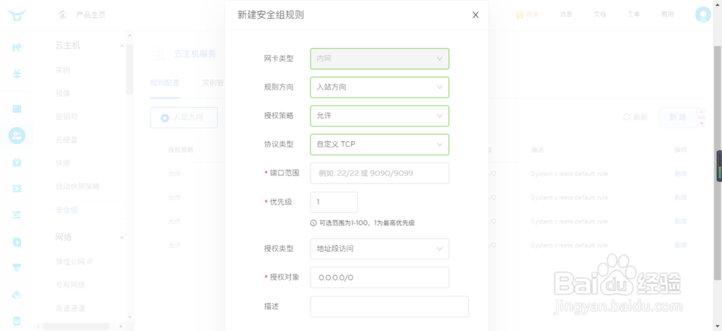
Task: Select the 入站方向 radio button
Action: tap(165, 117)
